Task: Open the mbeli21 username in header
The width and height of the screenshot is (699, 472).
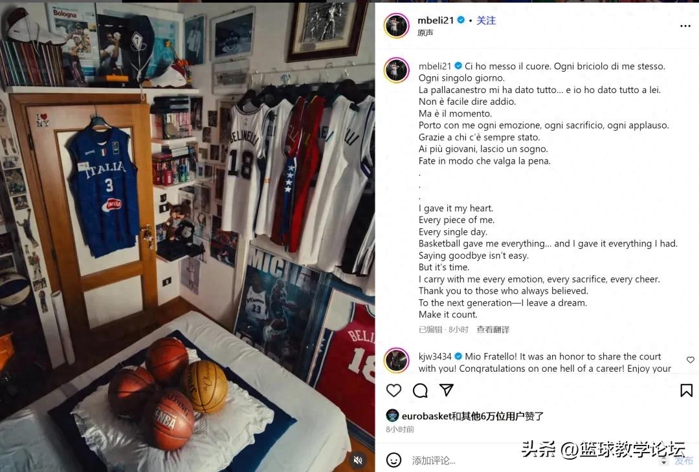Action: tap(435, 20)
